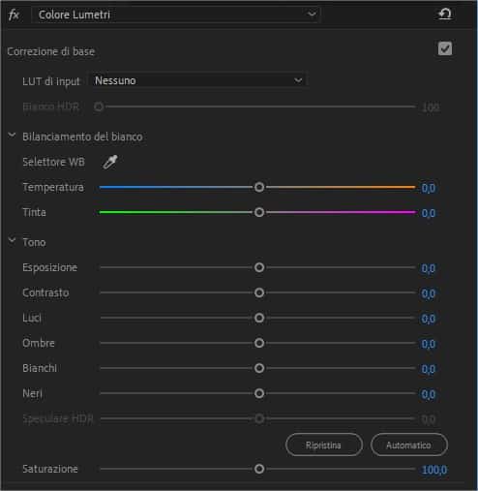Image resolution: width=478 pixels, height=491 pixels.
Task: Click the Temperatura label
Action: click(x=53, y=187)
